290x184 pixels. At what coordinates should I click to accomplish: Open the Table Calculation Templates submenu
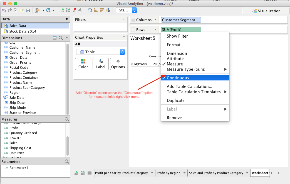click(x=195, y=92)
